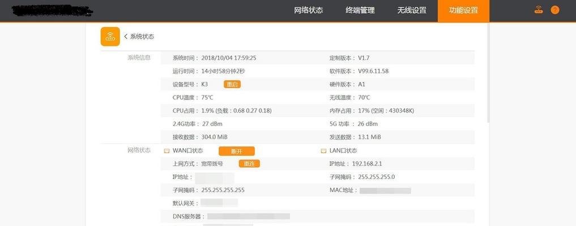
Task: Switch to 终端管理 tab
Action: [x=360, y=10]
